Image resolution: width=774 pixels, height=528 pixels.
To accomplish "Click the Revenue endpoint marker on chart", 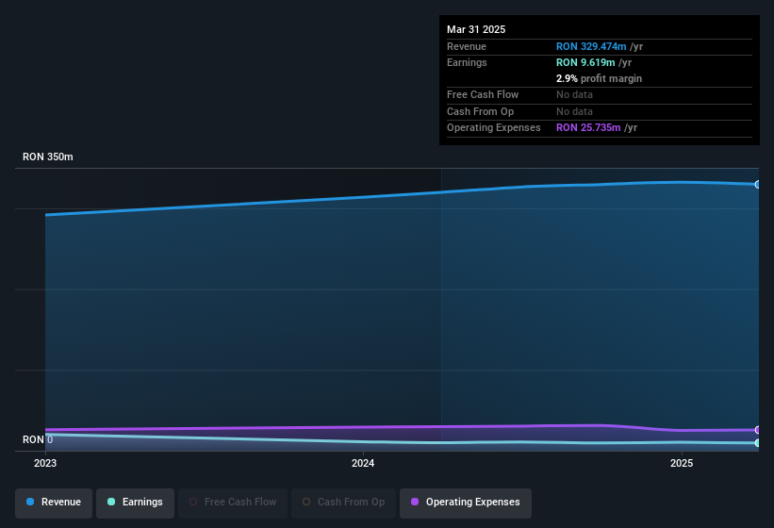I will (x=758, y=185).
